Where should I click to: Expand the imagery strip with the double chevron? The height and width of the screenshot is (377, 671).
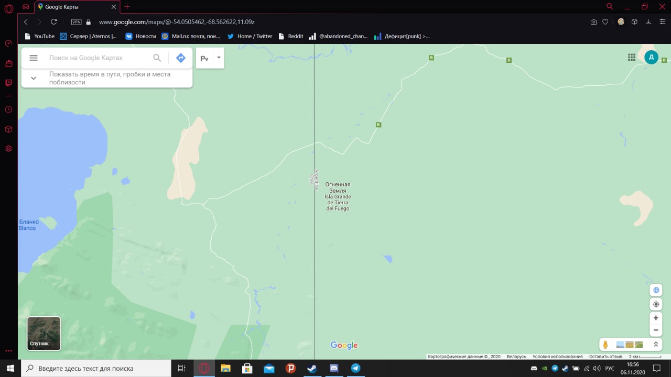click(x=655, y=345)
